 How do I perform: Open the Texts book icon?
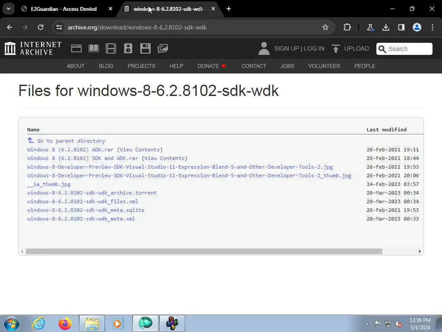click(94, 48)
